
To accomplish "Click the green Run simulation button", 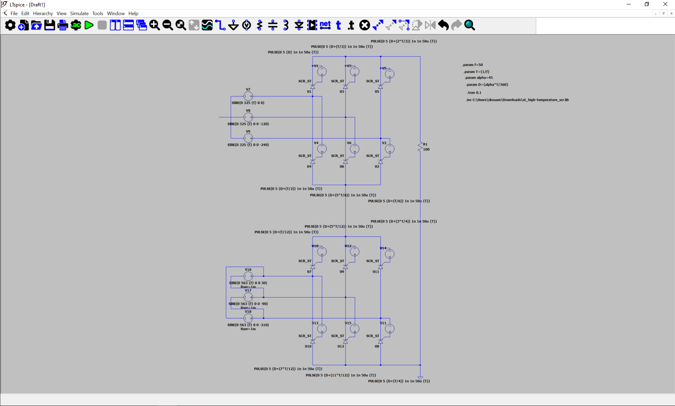I will [89, 25].
